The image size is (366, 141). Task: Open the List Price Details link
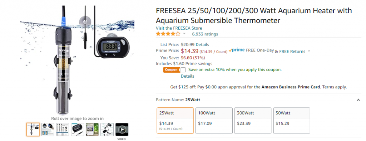[202, 44]
